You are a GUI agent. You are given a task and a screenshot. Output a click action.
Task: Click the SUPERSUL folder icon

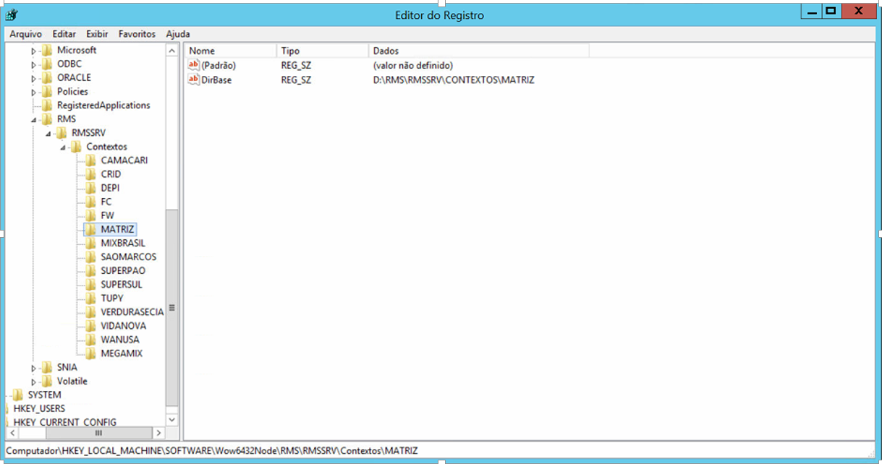pos(90,284)
